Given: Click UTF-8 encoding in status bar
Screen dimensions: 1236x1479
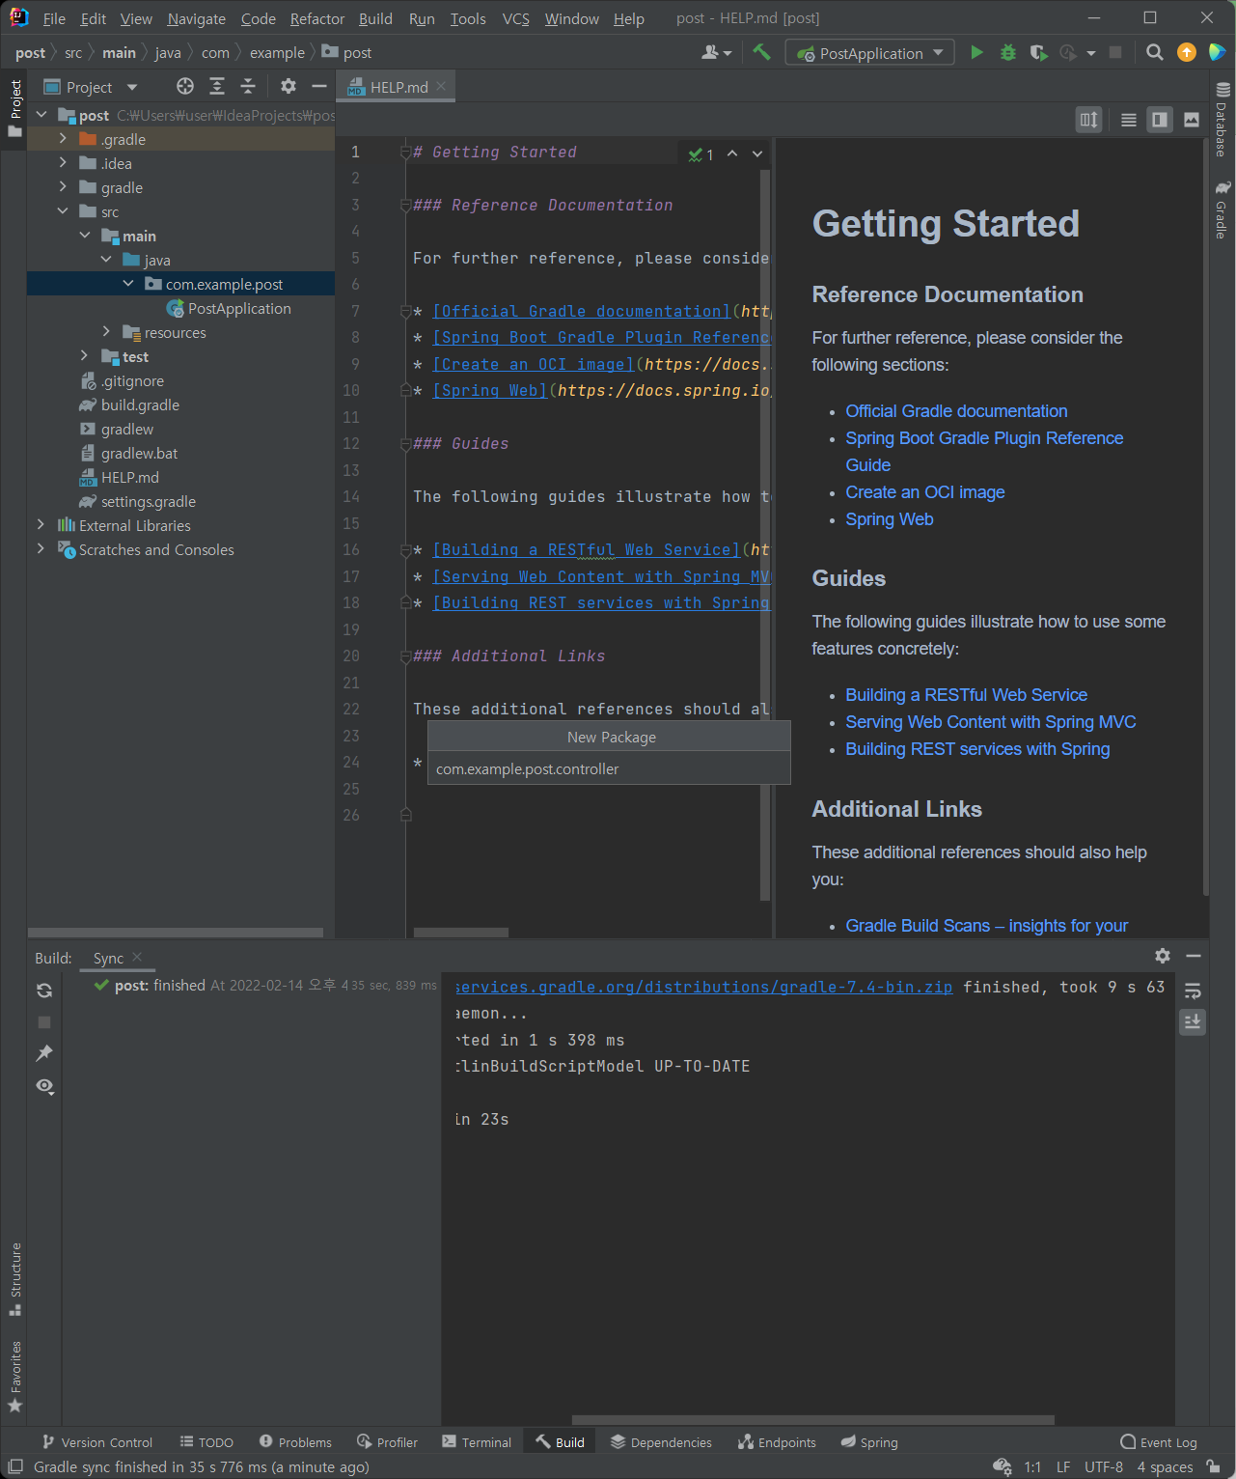Looking at the screenshot, I should pyautogui.click(x=1103, y=1467).
